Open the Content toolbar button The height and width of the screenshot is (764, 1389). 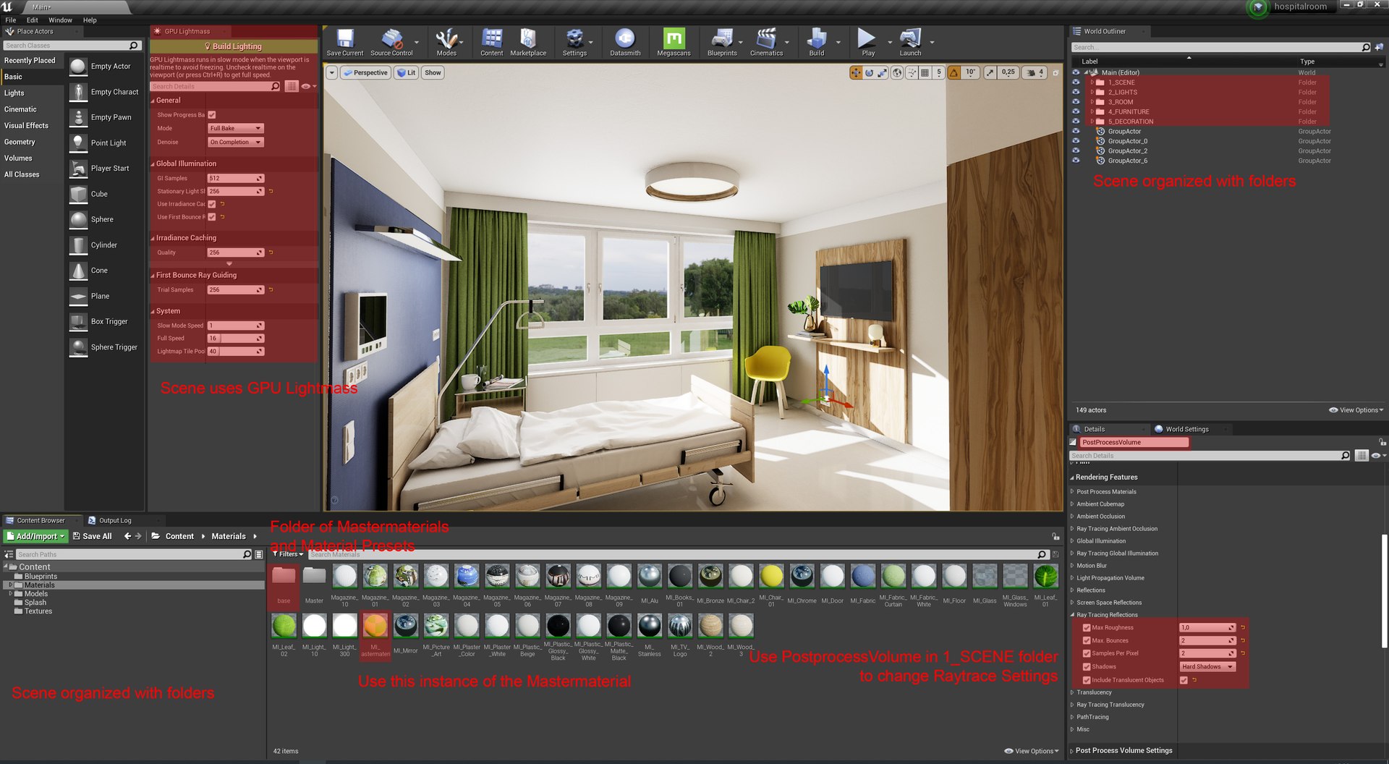point(492,42)
